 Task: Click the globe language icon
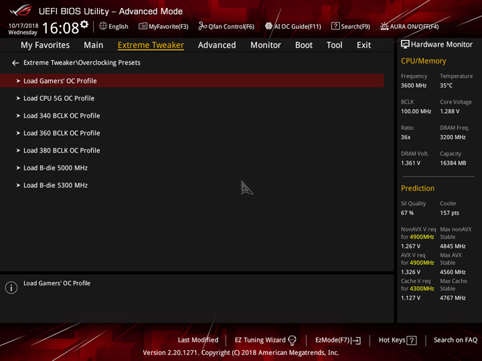103,26
